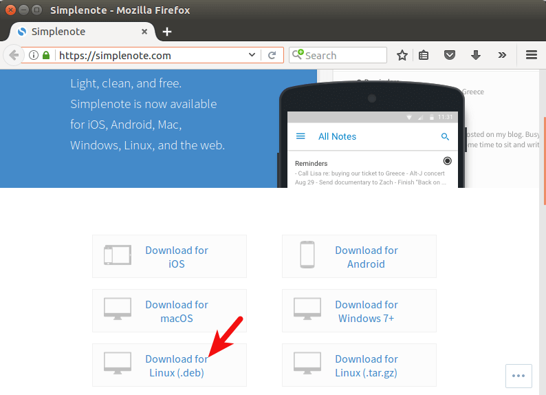
Task: Open the bookmarks list icon
Action: 424,55
